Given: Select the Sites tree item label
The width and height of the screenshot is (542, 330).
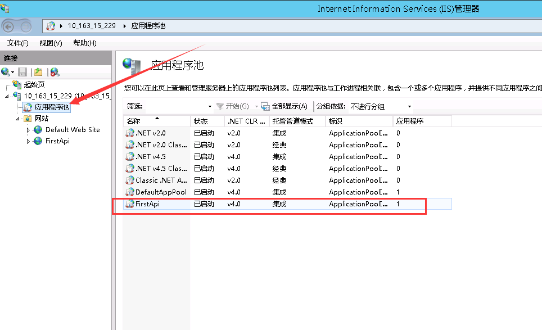Looking at the screenshot, I should coord(42,119).
